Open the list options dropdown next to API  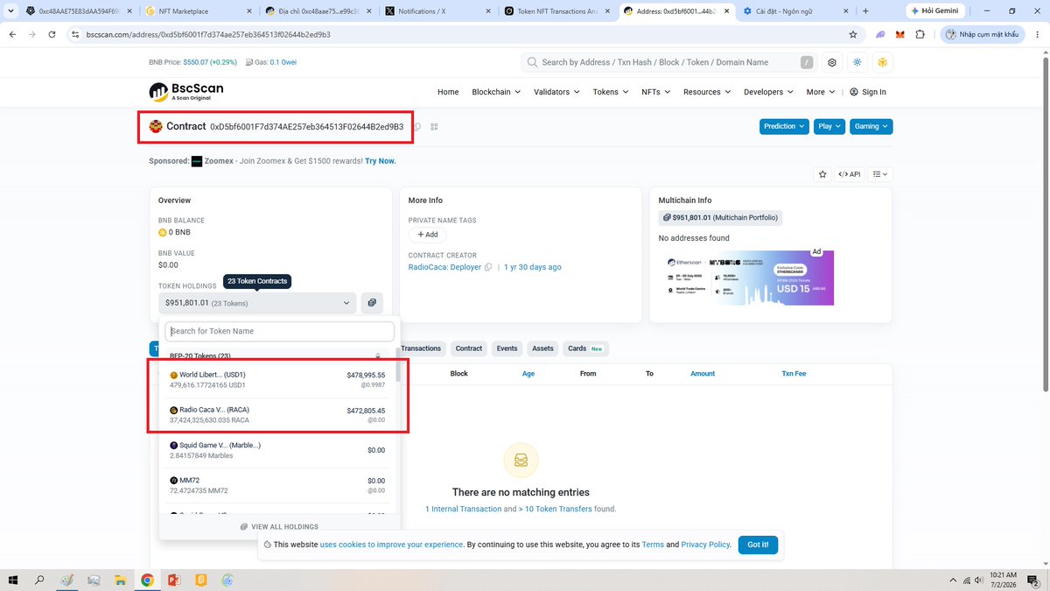click(x=881, y=174)
